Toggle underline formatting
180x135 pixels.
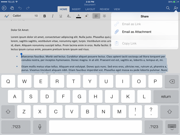61,16
